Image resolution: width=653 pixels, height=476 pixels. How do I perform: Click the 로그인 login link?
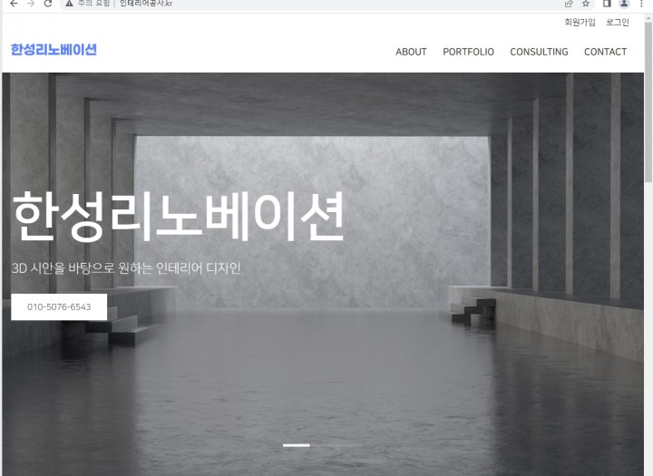point(618,22)
